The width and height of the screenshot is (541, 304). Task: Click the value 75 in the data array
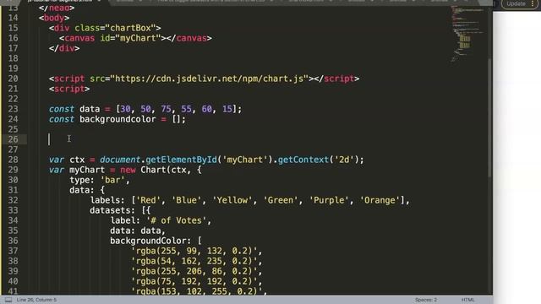click(166, 109)
